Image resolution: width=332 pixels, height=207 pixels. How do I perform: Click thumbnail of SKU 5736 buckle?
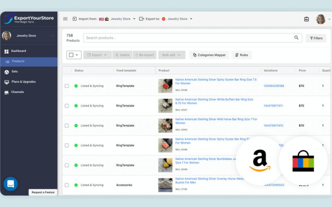(165, 185)
